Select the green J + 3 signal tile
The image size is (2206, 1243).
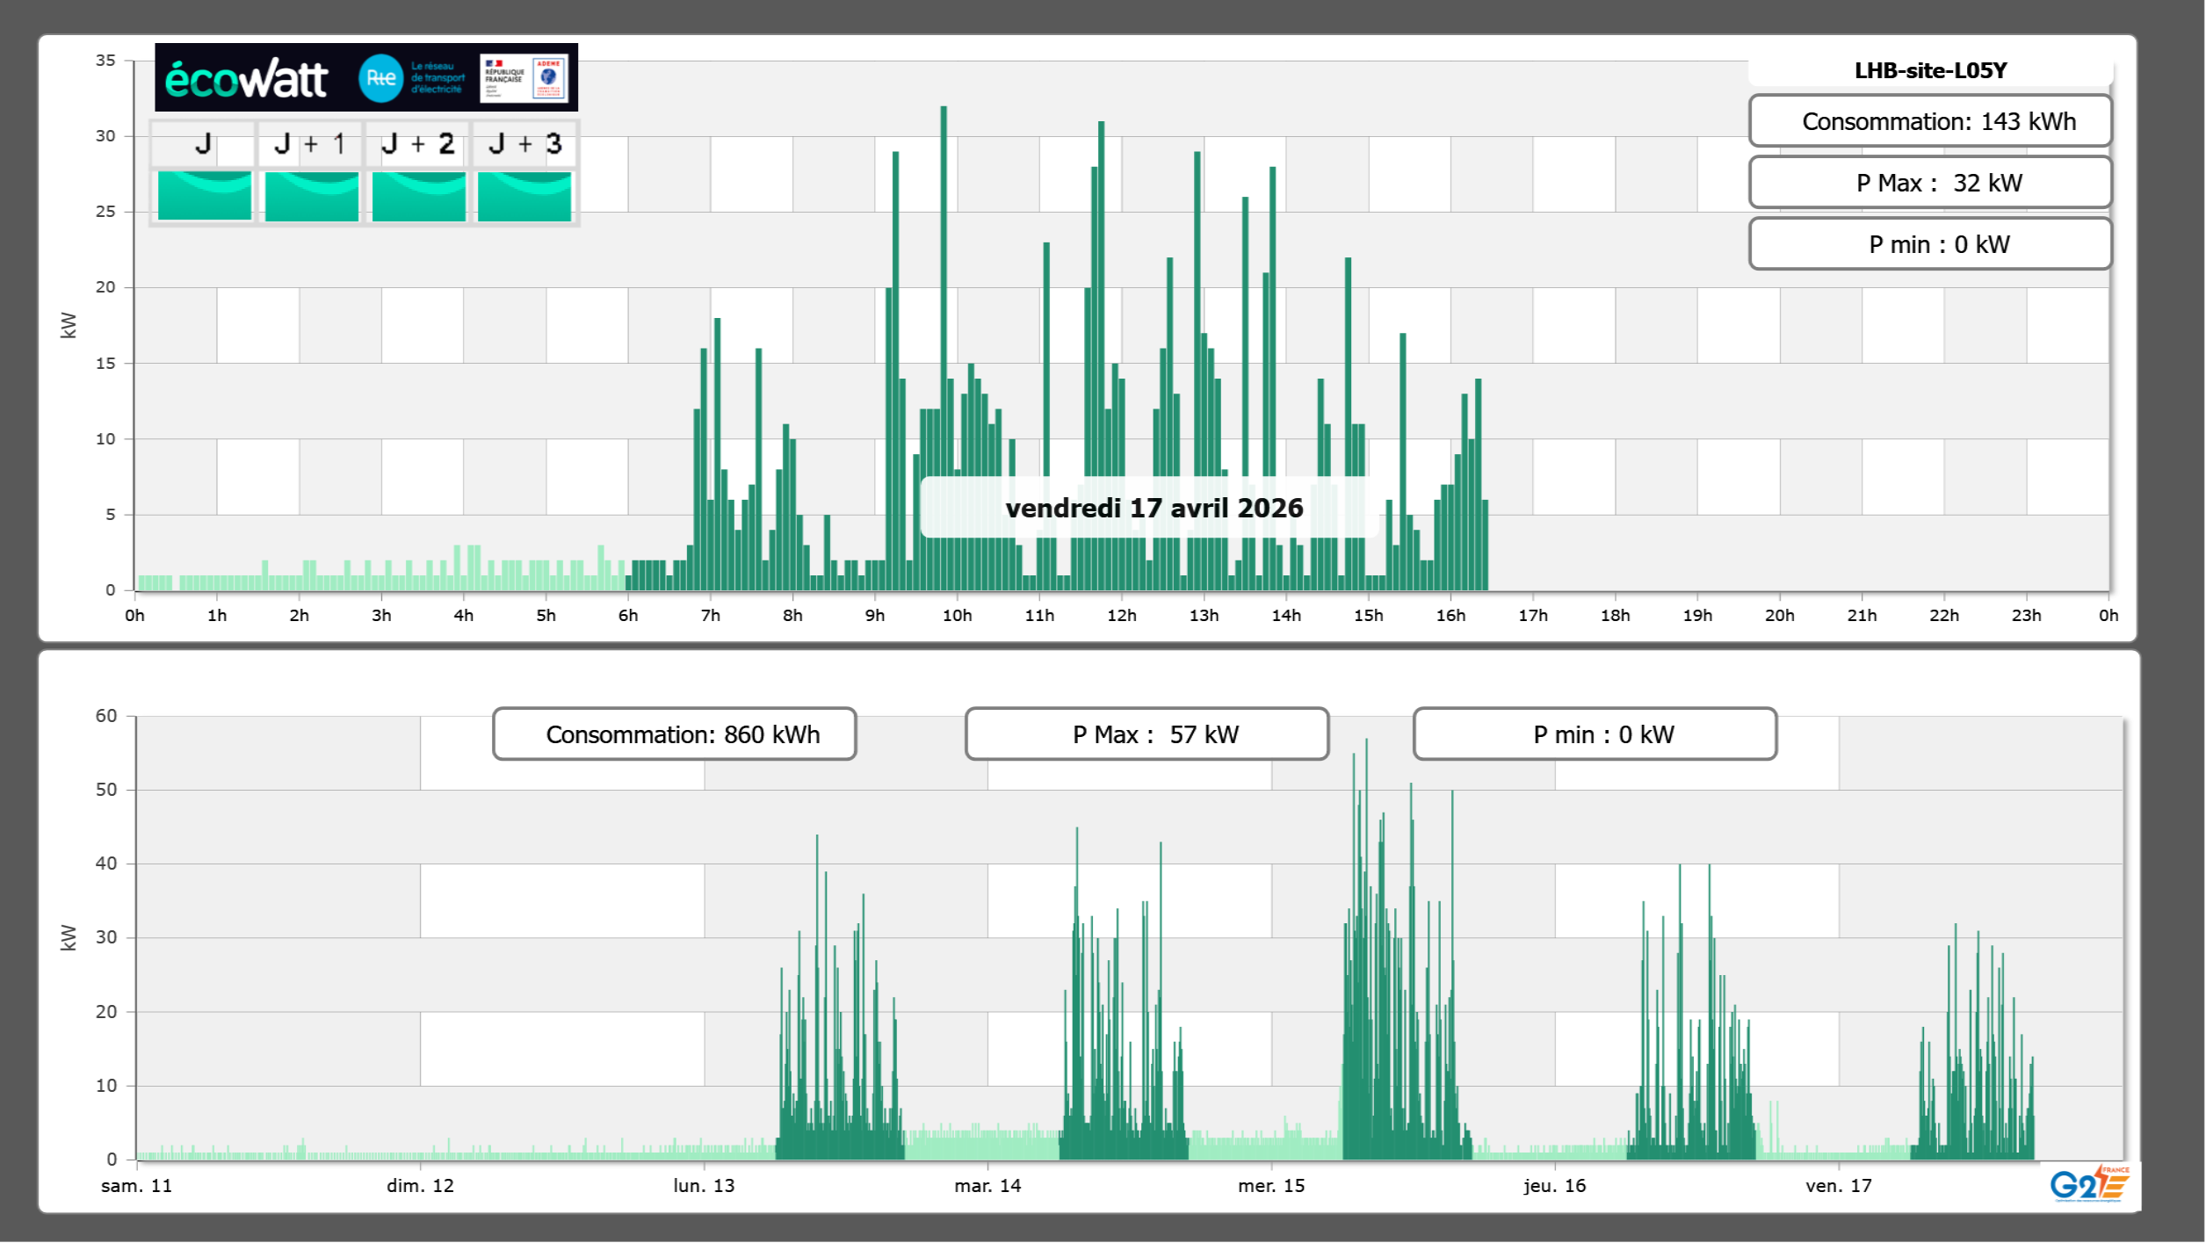(524, 196)
